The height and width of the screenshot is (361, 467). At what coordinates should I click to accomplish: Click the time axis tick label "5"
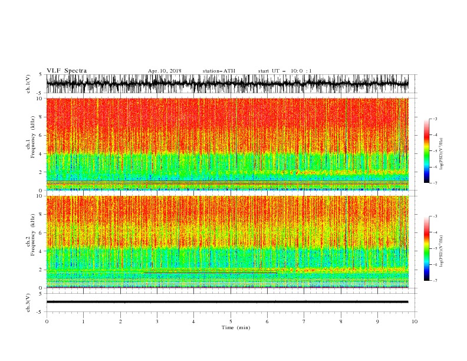pos(231,321)
